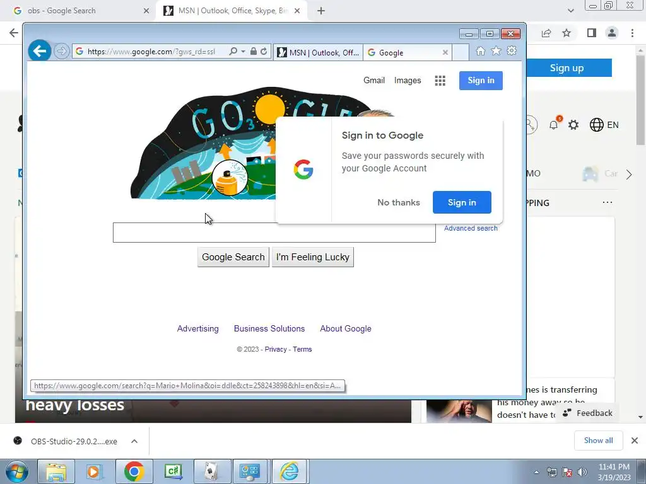646x484 pixels.
Task: Click the IE address bar URL
Action: [x=151, y=52]
